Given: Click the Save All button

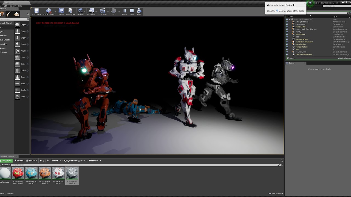Looking at the screenshot, I should [x=32, y=161].
